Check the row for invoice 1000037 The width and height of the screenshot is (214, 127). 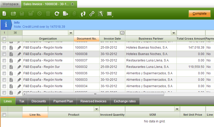(4, 60)
